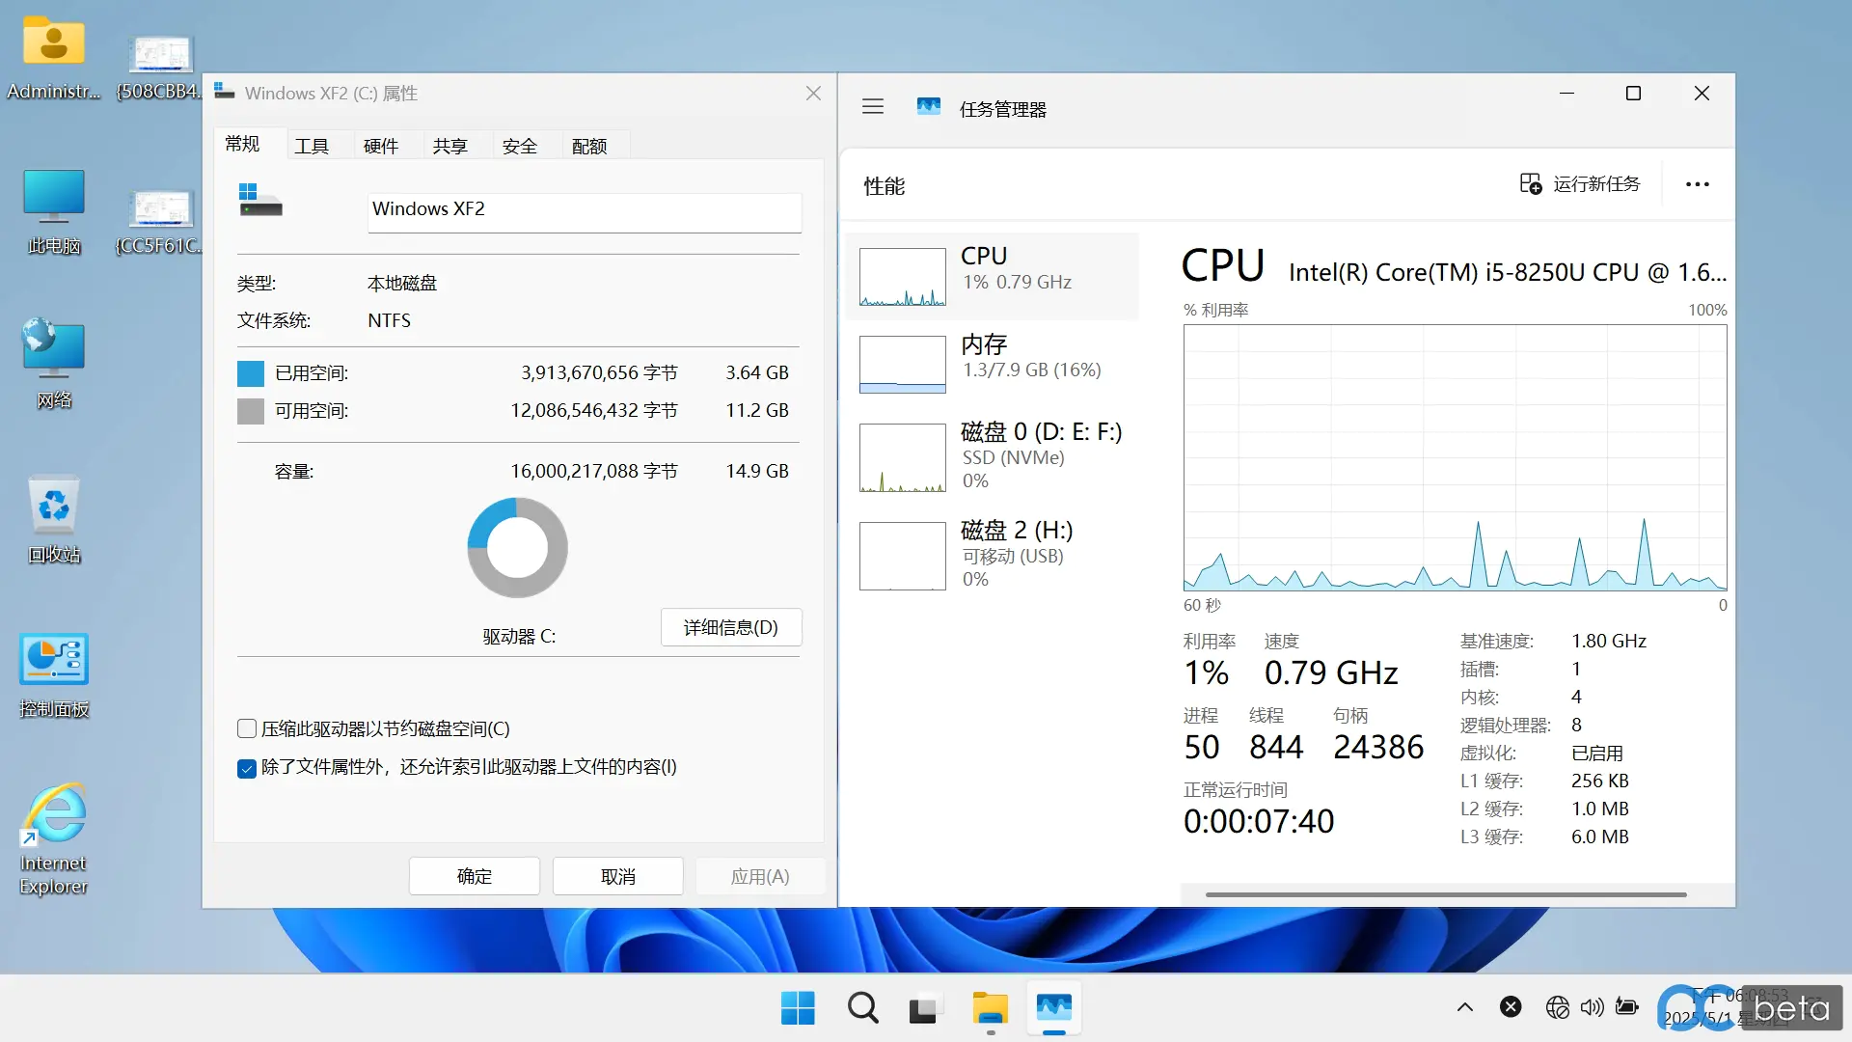
Task: Select the CPU performance graph thumbnail
Action: [902, 277]
